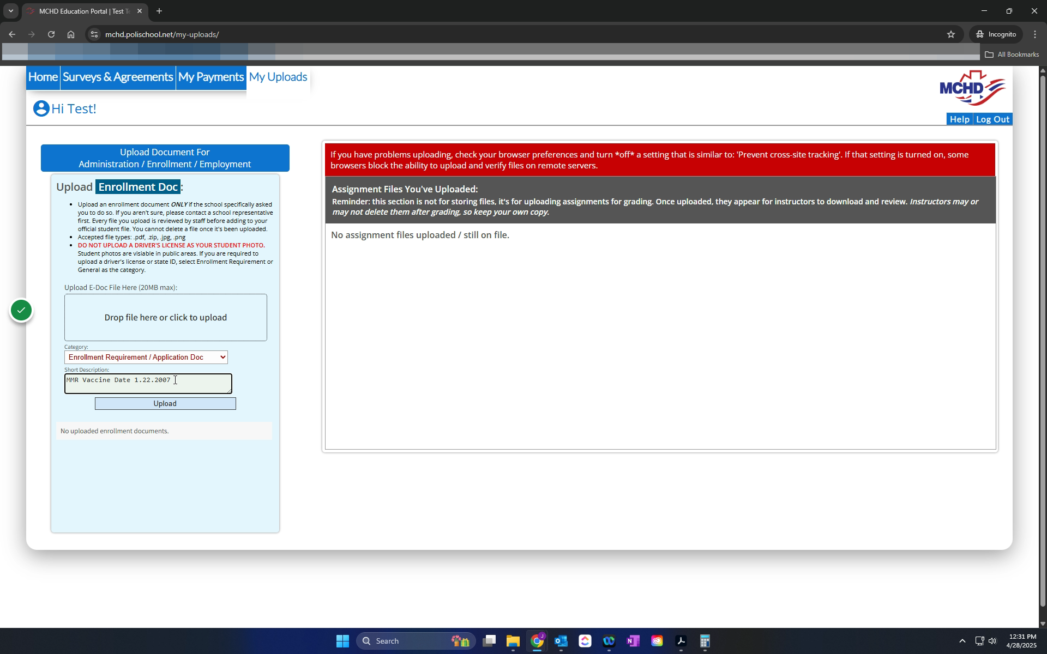The width and height of the screenshot is (1047, 654).
Task: Open Outlook from taskbar
Action: 561,641
